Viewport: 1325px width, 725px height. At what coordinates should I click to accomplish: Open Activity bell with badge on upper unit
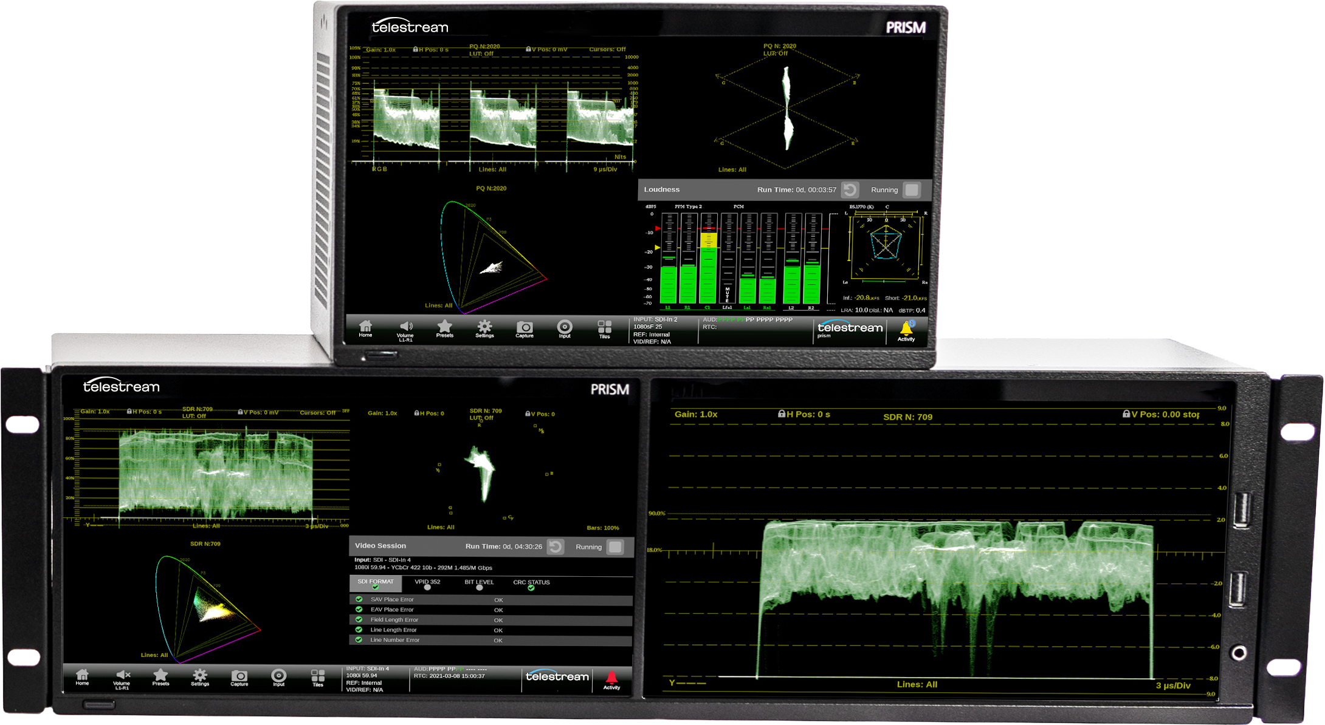[906, 332]
